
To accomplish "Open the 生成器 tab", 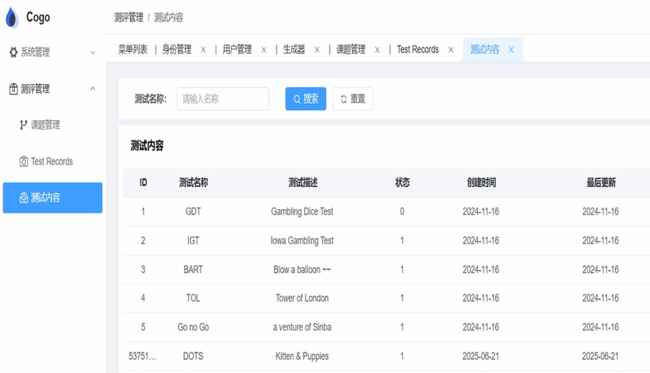I will 294,49.
